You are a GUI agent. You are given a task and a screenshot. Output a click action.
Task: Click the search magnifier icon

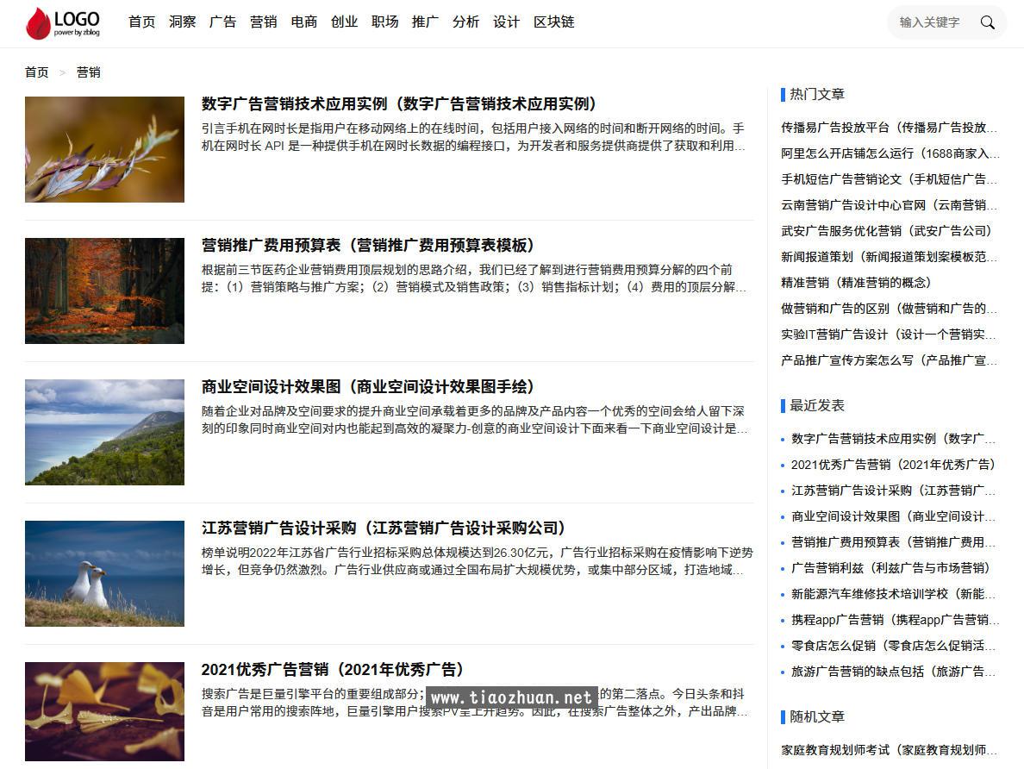click(x=988, y=22)
